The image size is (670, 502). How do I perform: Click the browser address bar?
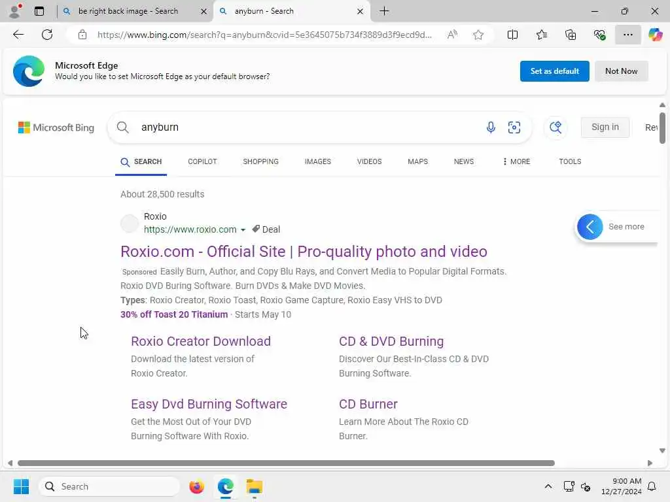(x=264, y=35)
